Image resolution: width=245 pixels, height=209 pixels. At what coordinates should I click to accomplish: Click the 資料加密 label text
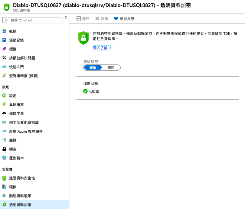(91, 62)
